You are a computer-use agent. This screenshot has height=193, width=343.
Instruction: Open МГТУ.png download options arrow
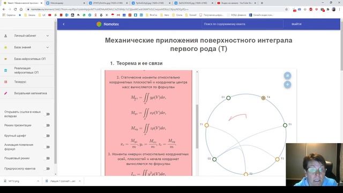click(x=38, y=181)
